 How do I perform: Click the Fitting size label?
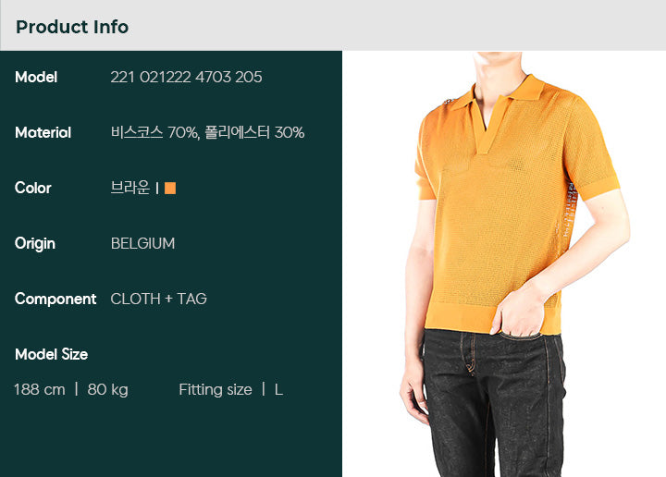(216, 389)
